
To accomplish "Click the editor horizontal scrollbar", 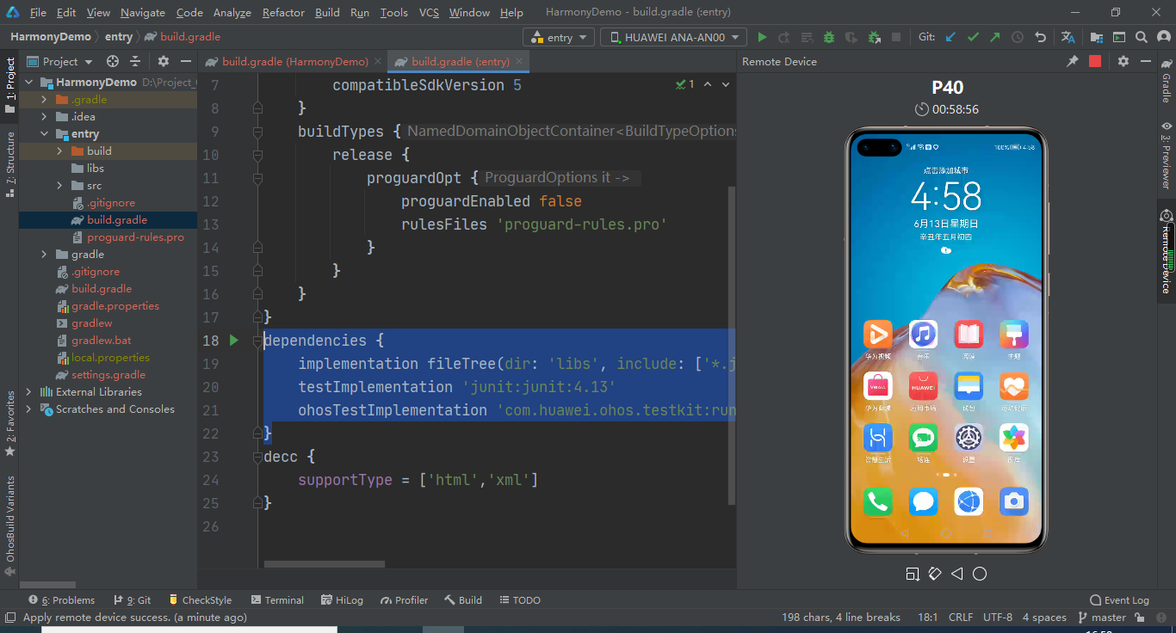I will click(x=325, y=565).
